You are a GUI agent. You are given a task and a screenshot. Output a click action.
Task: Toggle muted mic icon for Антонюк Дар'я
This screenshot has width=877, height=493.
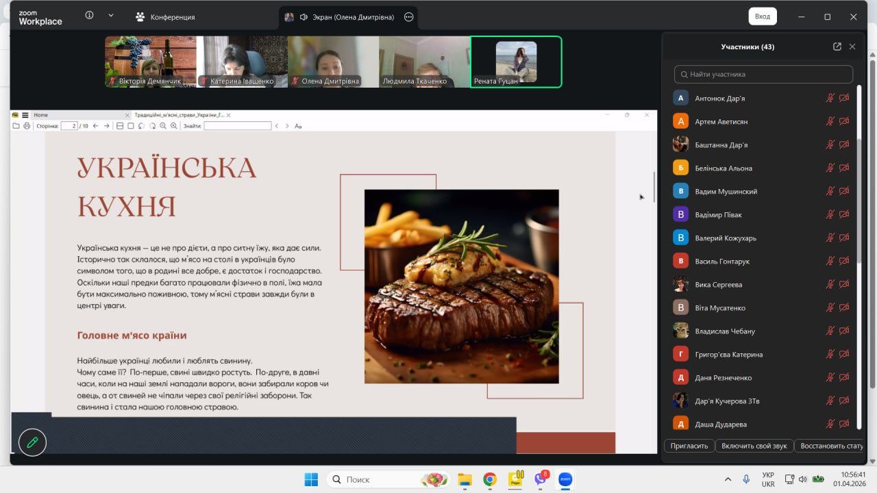click(830, 98)
